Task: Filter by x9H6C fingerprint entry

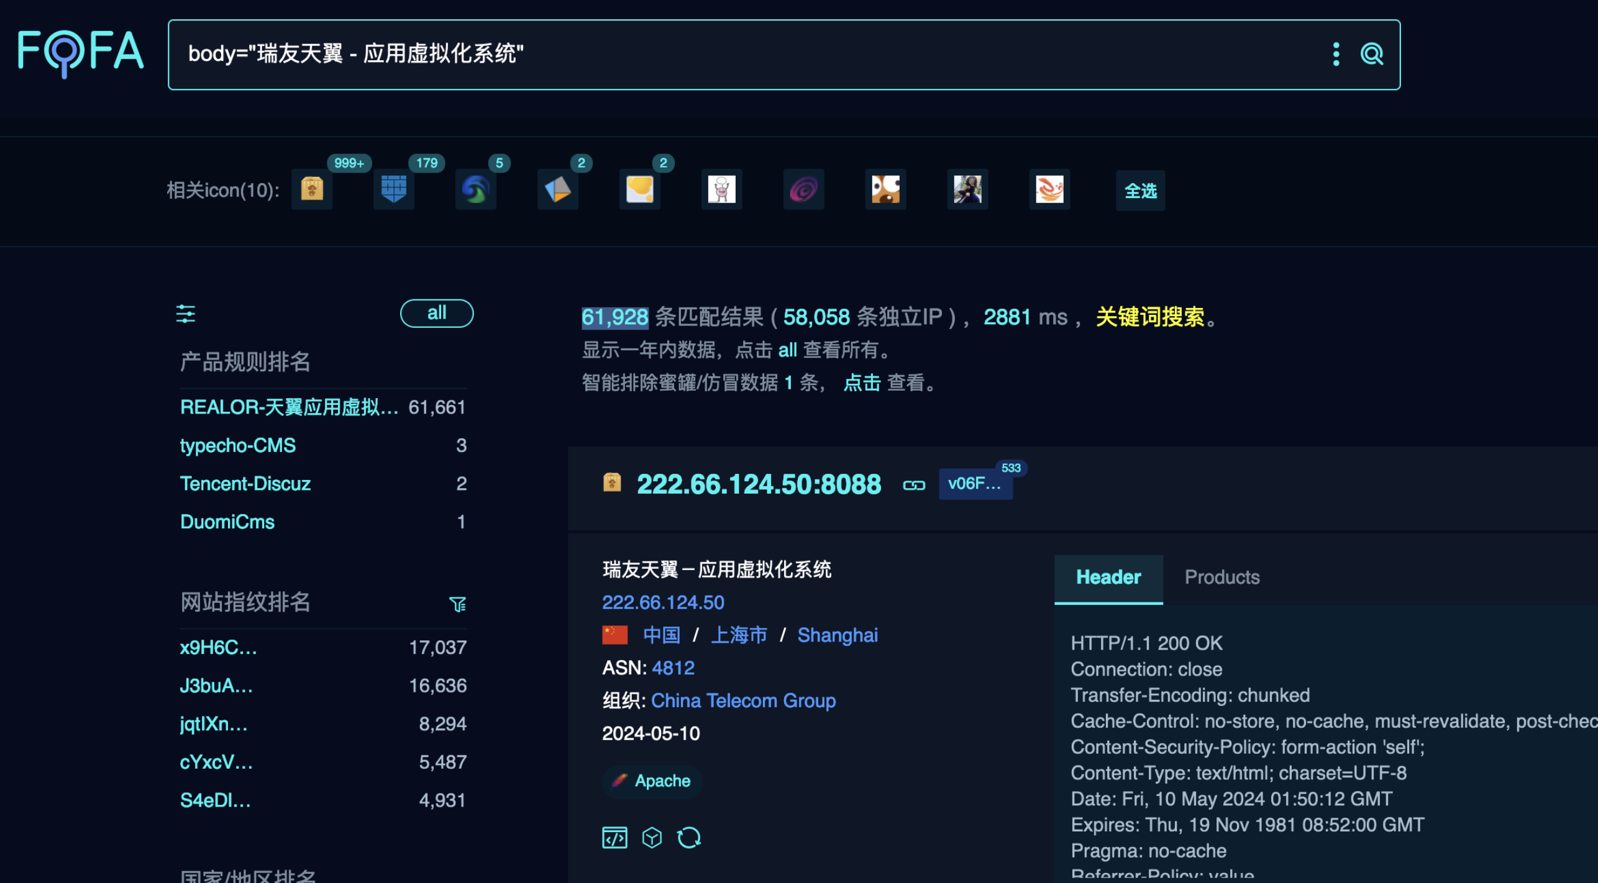Action: tap(218, 647)
